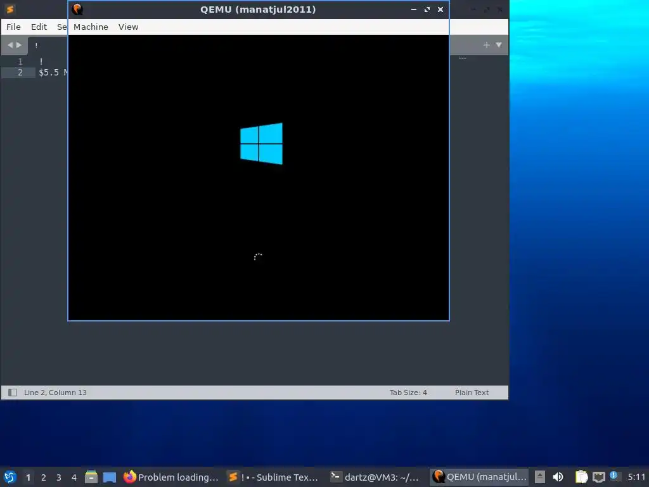Click inside the QEMU Windows boot screen
Image resolution: width=649 pixels, height=487 pixels.
click(x=259, y=178)
